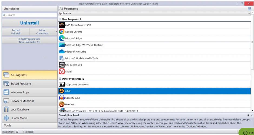Focus the Search input field
This screenshot has height=135, width=254.
pyautogui.click(x=31, y=15)
